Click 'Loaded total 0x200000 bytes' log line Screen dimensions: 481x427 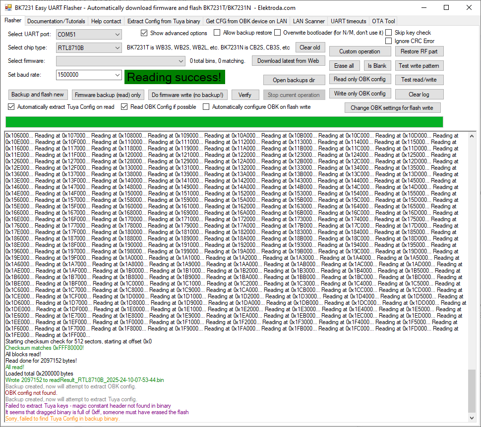coord(39,374)
